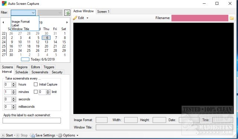This screenshot has width=238, height=139.
Task: Click the minutes value field
Action: pos(8,92)
